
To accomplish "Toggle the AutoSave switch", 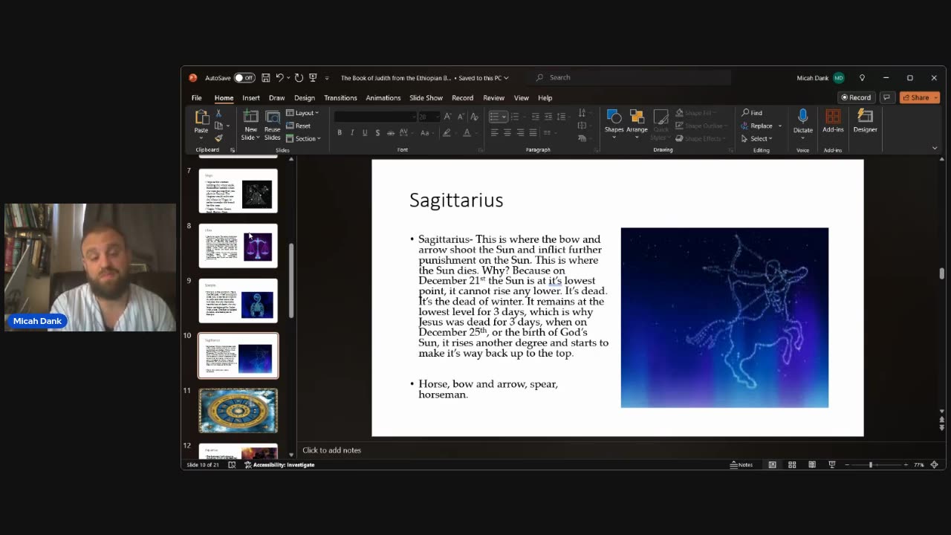I will 244,77.
